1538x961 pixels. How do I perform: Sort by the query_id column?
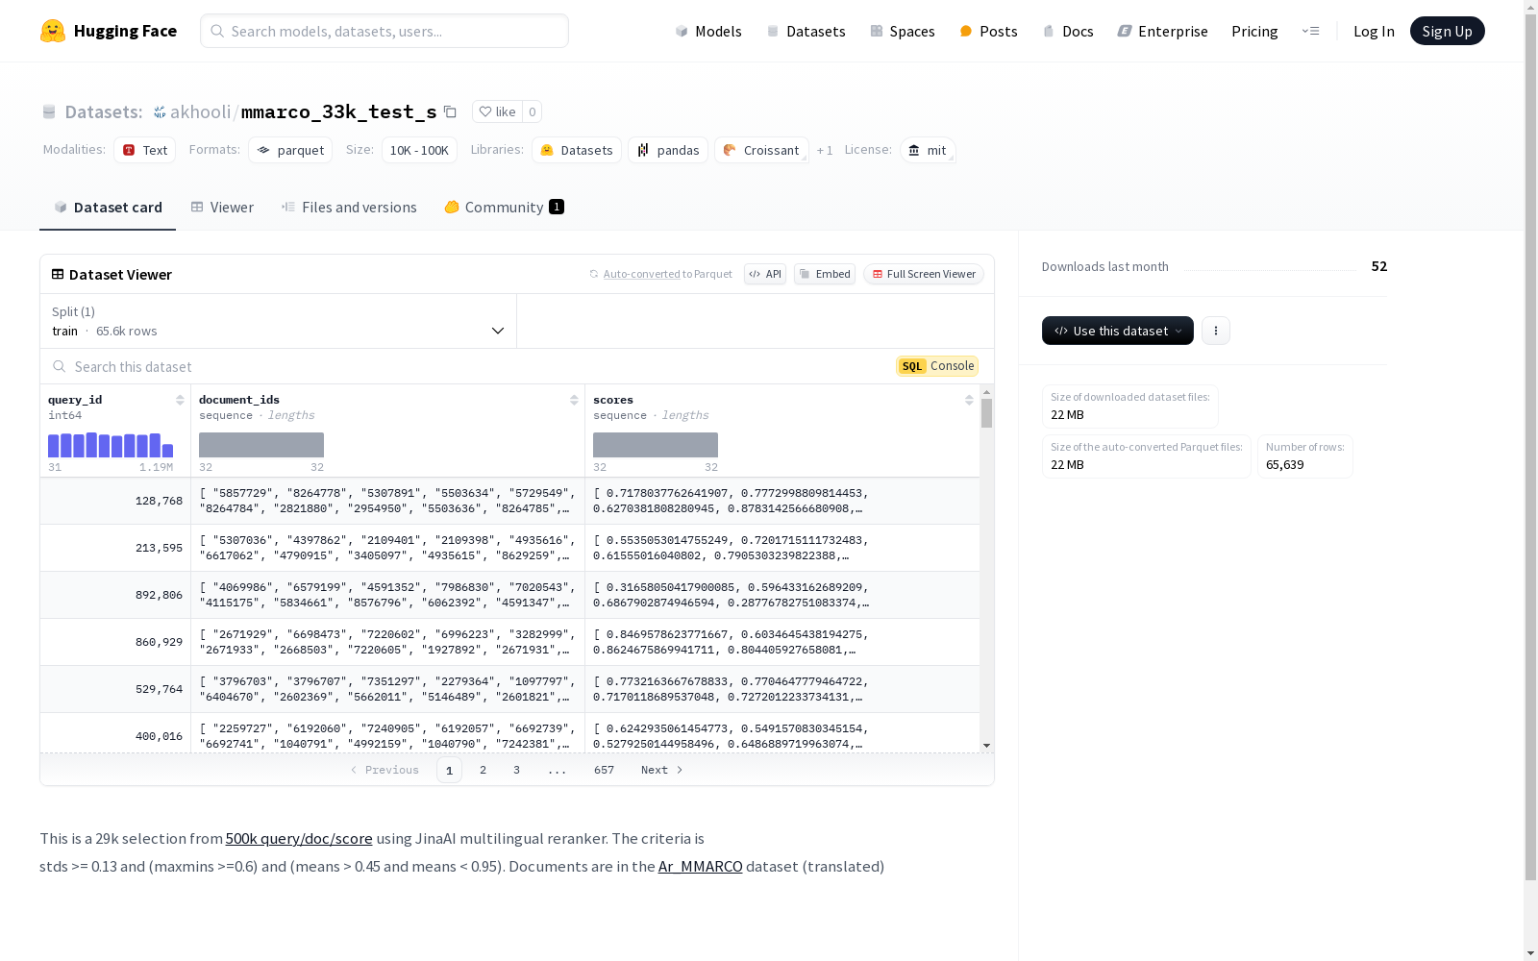pyautogui.click(x=180, y=400)
